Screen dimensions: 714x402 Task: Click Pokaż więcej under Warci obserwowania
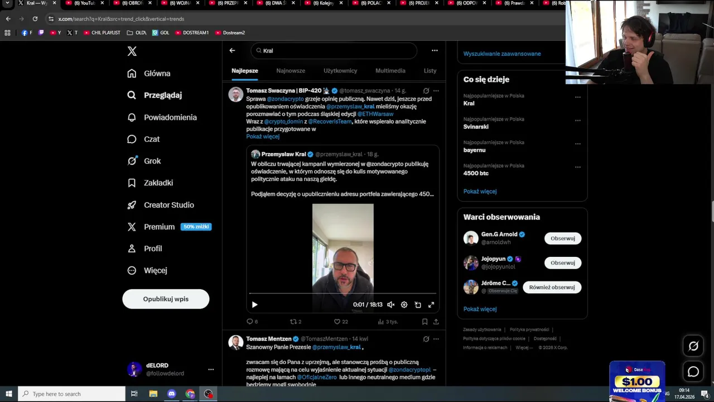480,309
